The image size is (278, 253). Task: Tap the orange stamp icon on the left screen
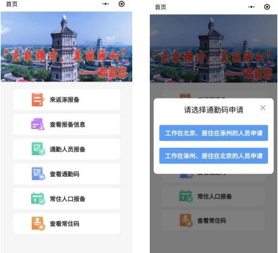coord(38,223)
